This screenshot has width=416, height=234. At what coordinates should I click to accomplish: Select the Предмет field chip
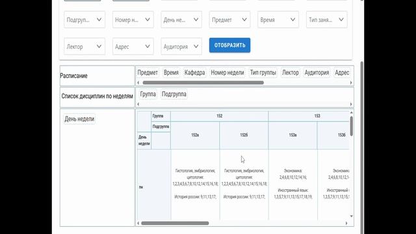148,72
